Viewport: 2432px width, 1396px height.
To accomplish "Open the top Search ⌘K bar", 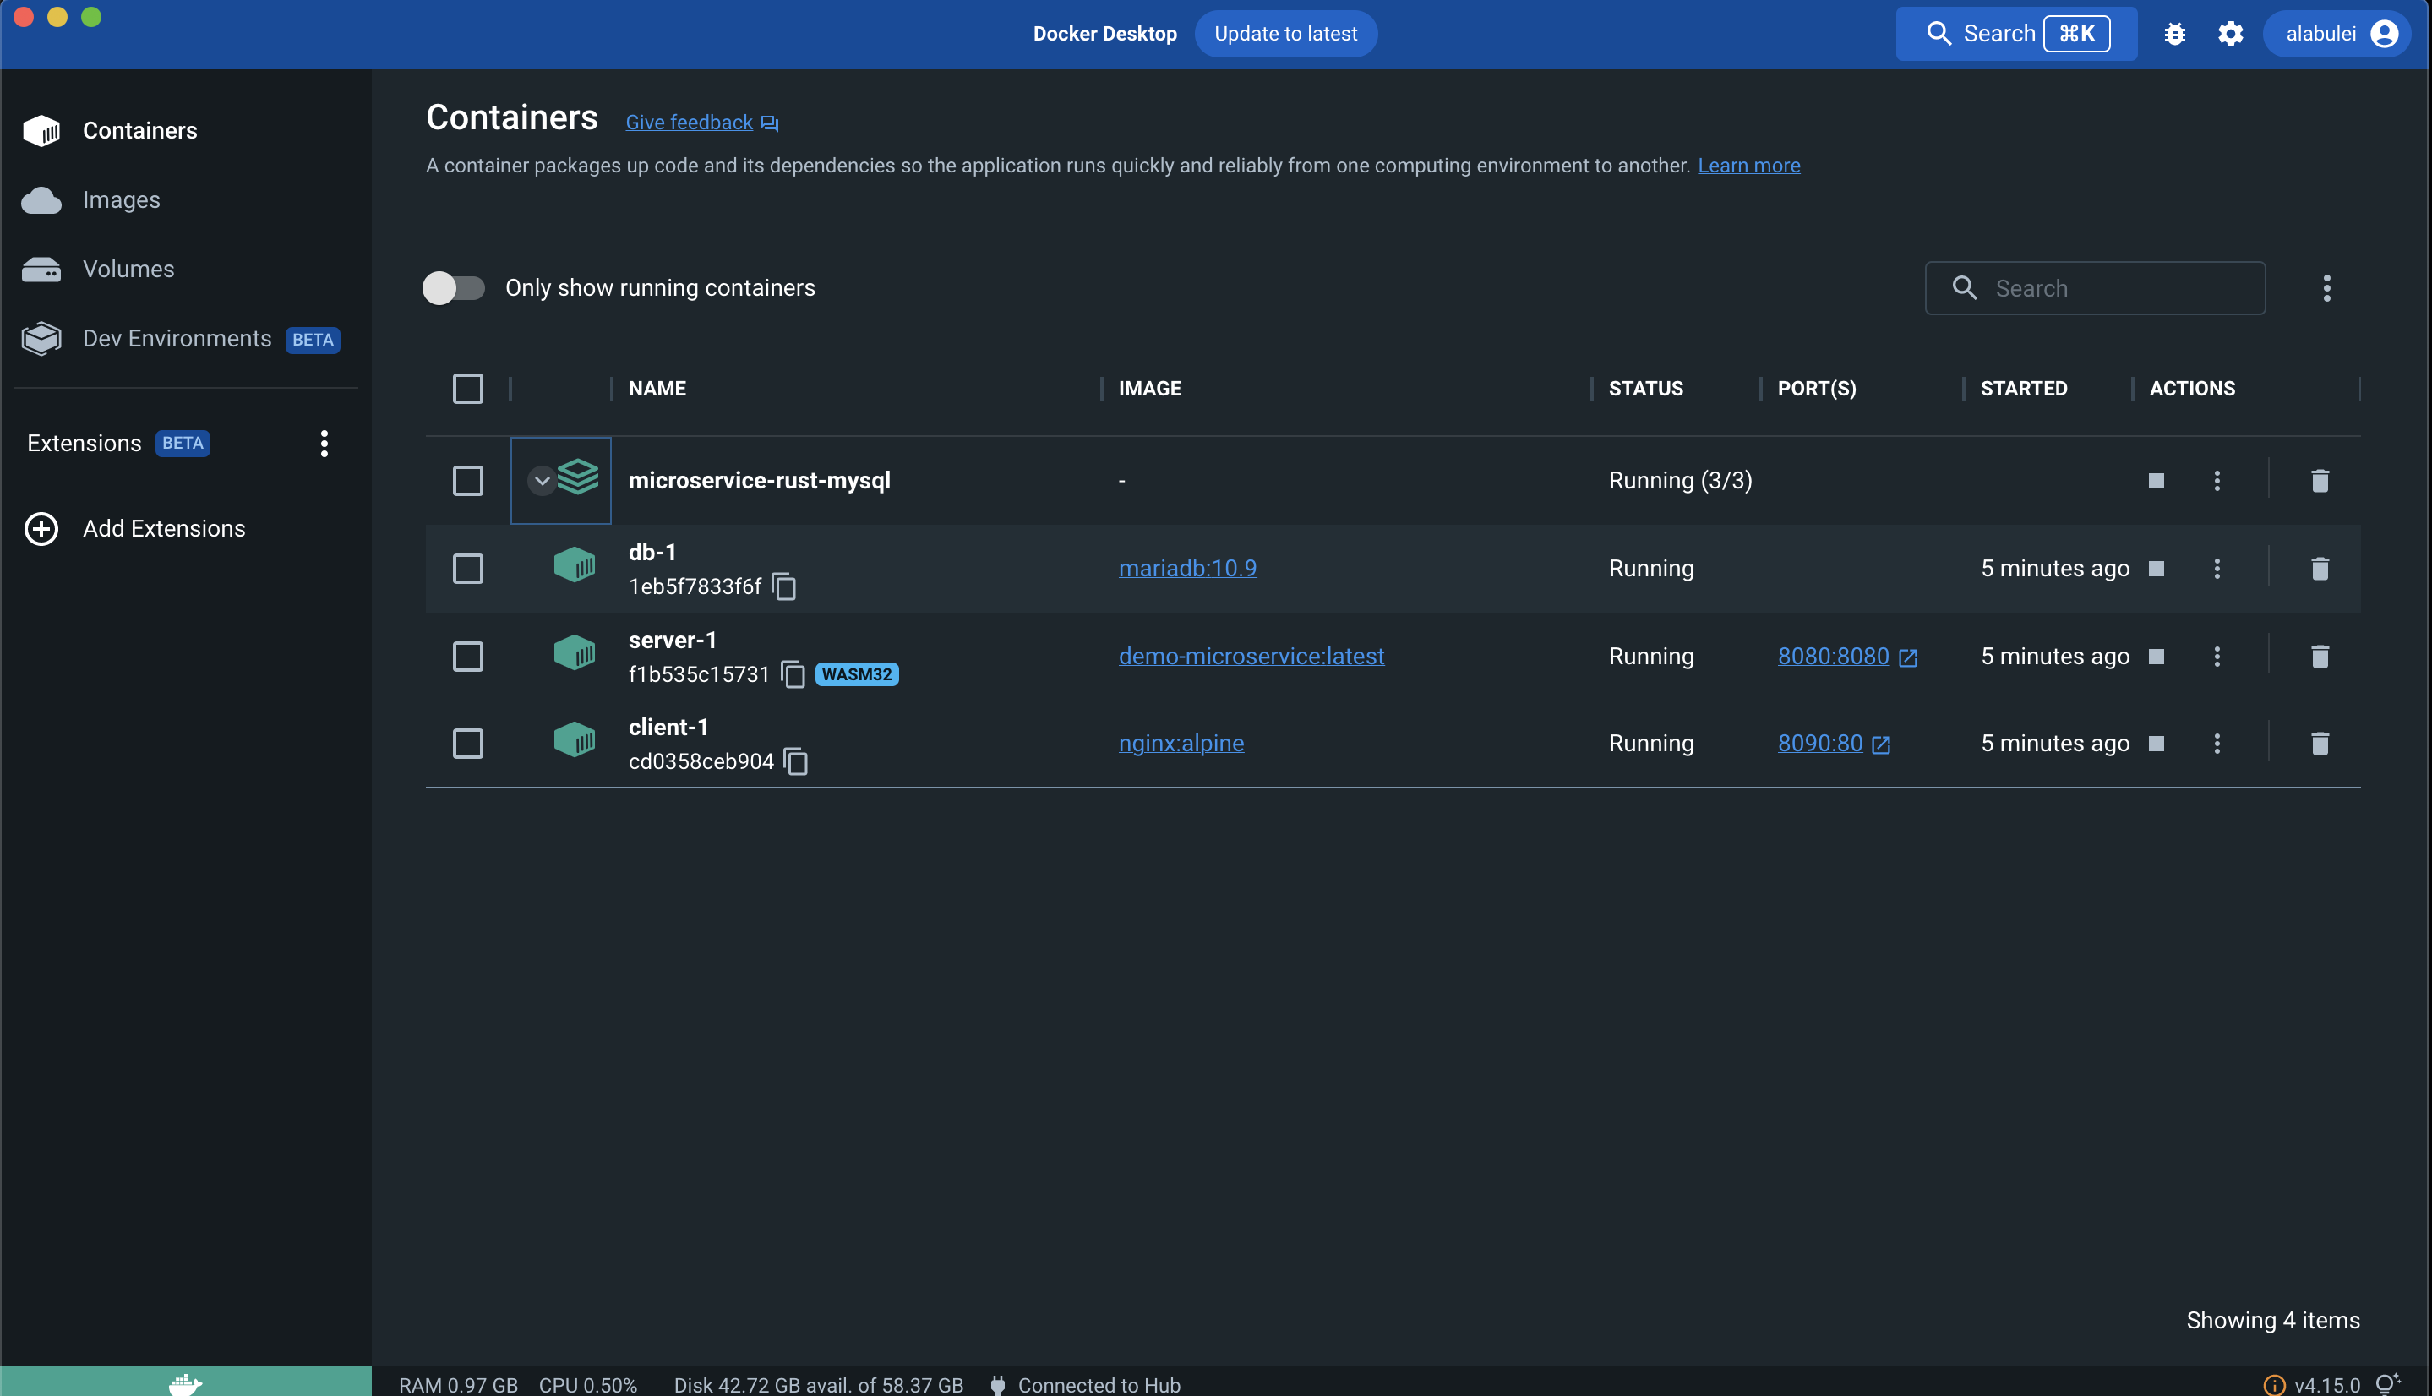I will click(x=2016, y=34).
